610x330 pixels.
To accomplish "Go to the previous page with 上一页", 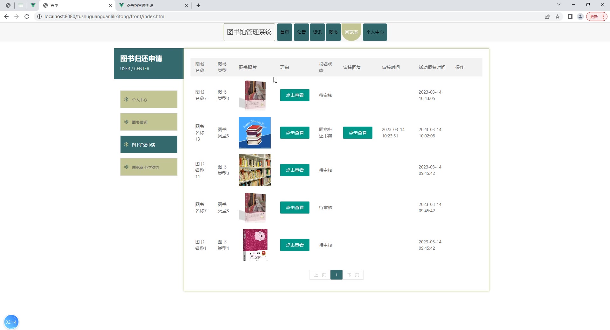I will (320, 275).
